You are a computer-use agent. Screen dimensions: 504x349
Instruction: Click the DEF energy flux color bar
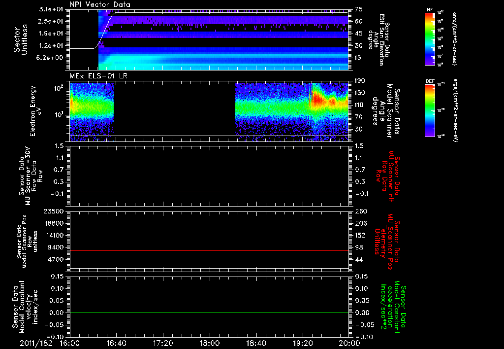click(430, 110)
